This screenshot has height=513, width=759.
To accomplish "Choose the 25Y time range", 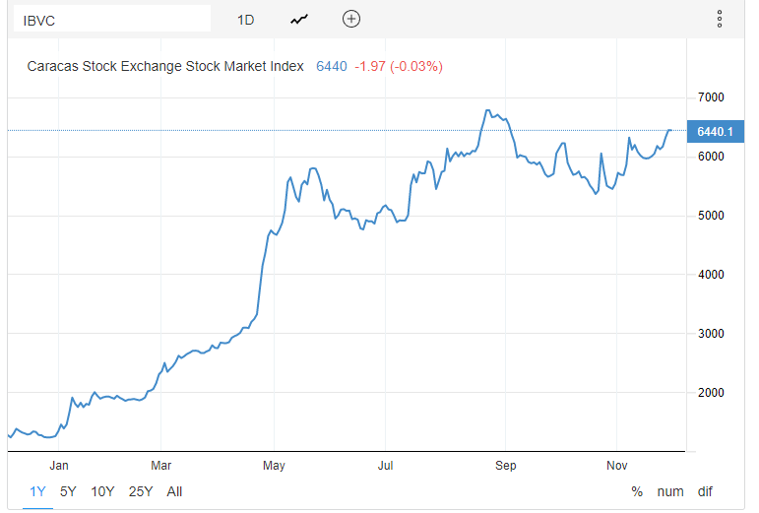I will 141,491.
